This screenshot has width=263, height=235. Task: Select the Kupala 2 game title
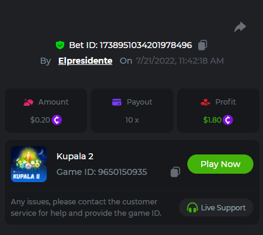[x=75, y=156]
